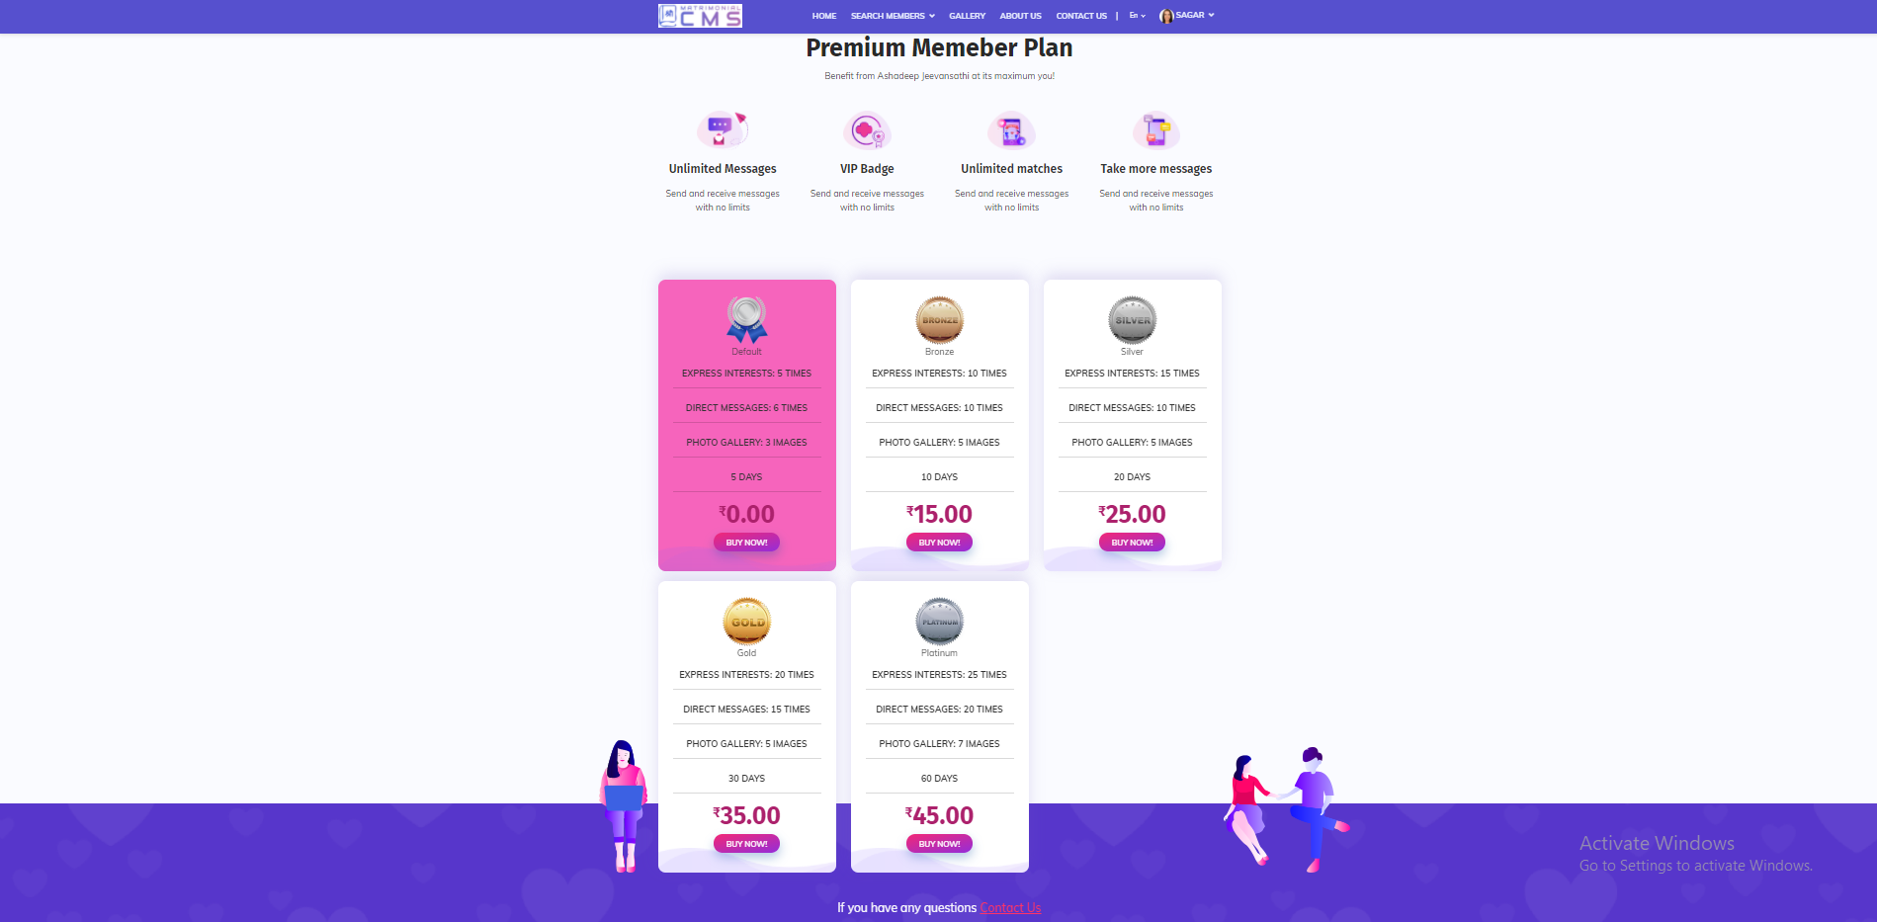Click the Default plan ribbon medal
Viewport: 1877px width, 922px height.
(746, 319)
